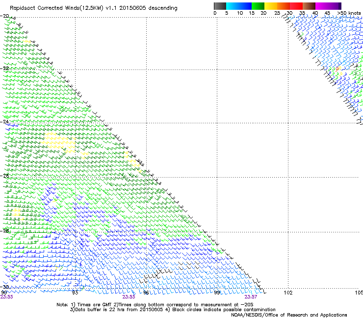Screen dimensions: 363x318
Task: Click the legend label '10'
Action: pos(240,13)
